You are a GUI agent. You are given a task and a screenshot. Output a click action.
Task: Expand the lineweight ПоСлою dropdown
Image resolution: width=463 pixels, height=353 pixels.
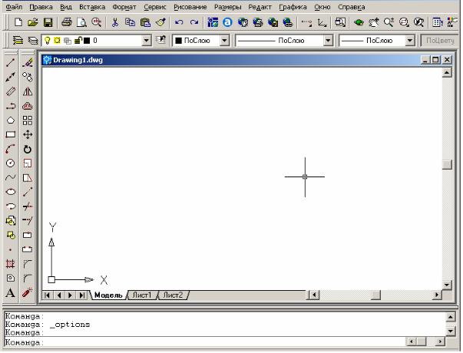[409, 41]
